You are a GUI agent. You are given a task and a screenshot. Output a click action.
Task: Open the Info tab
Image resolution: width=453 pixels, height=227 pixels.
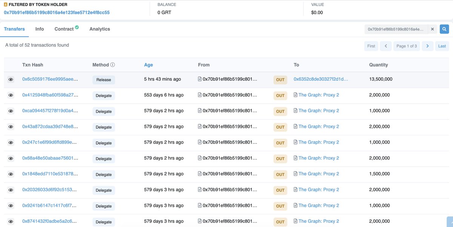[x=40, y=29]
